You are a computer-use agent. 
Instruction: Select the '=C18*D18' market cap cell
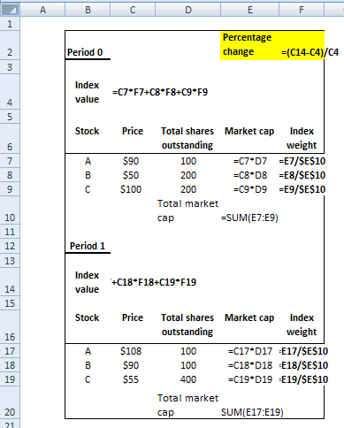(249, 365)
